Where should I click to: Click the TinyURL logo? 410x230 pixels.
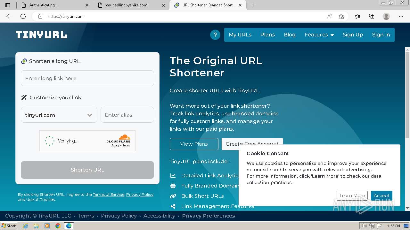(41, 35)
